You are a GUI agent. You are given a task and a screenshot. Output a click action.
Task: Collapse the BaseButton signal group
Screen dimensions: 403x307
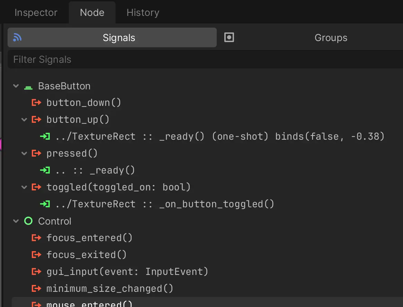click(16, 86)
